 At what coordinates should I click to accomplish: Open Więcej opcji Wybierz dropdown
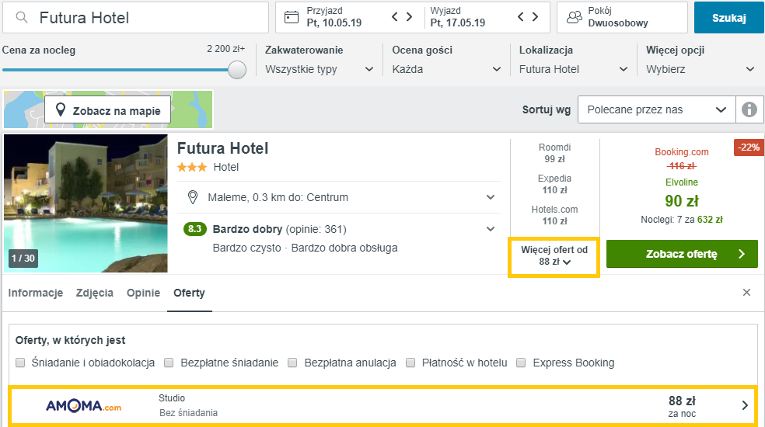point(700,69)
